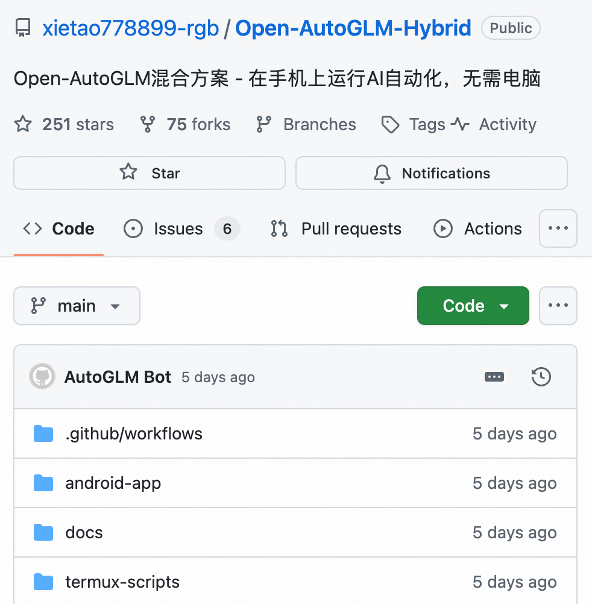Viewport: 592px width, 604px height.
Task: Open the docs folder
Action: 84,532
